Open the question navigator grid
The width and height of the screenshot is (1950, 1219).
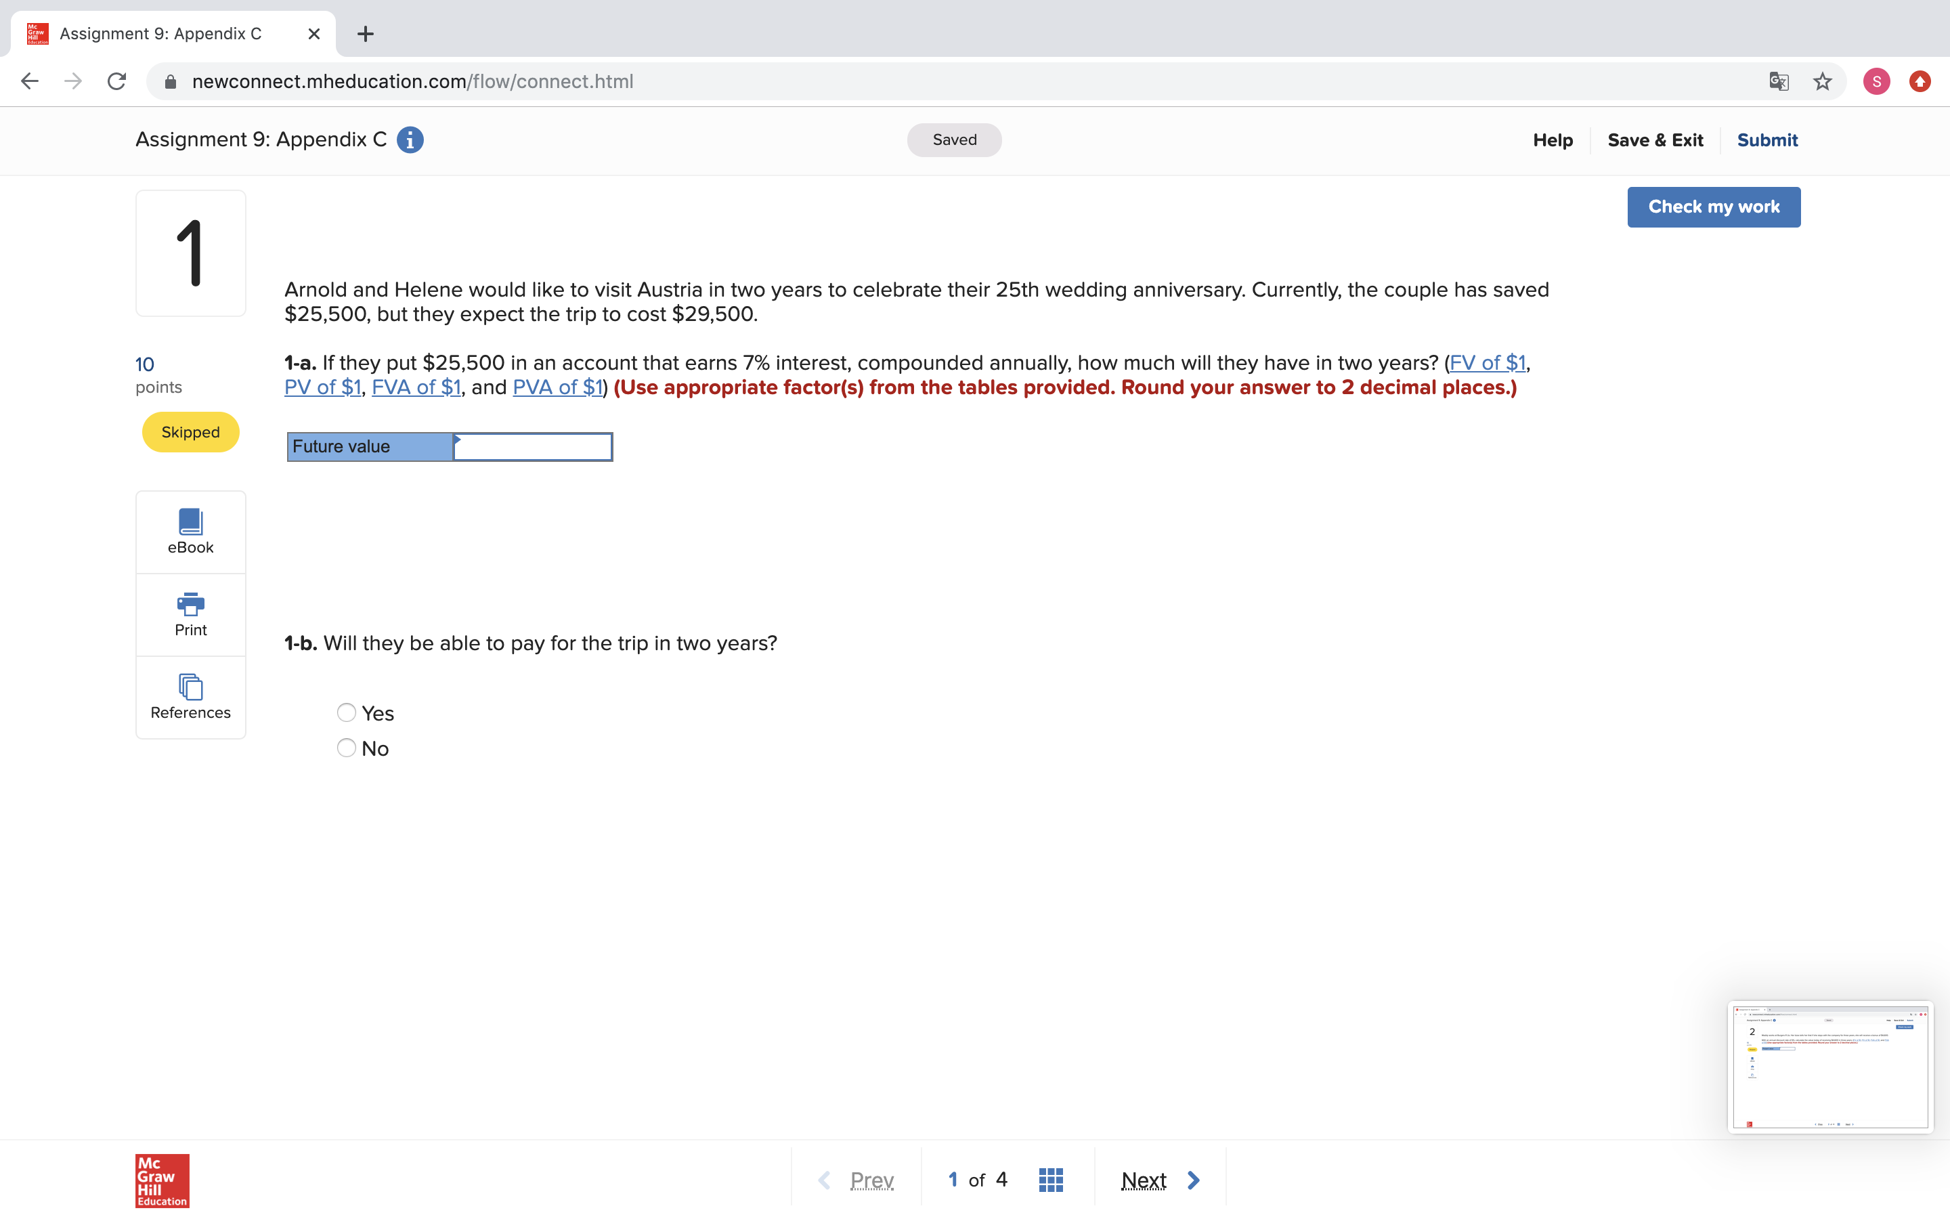1050,1178
